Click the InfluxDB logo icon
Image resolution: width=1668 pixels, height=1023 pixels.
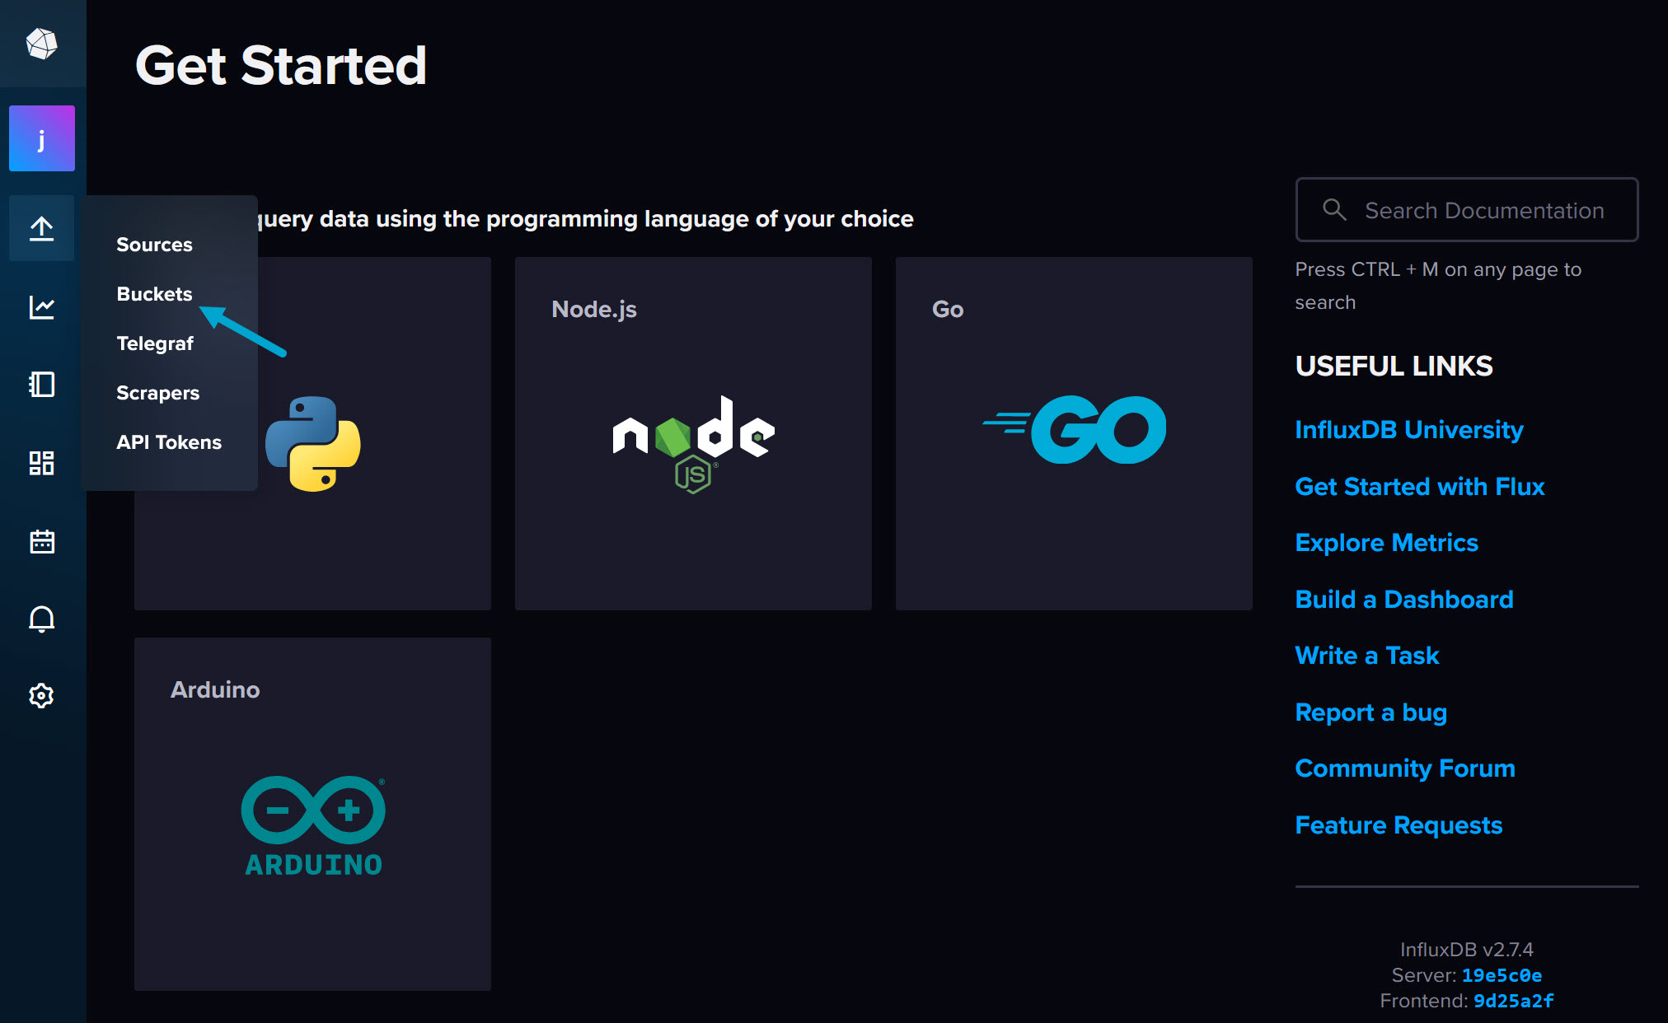(41, 44)
